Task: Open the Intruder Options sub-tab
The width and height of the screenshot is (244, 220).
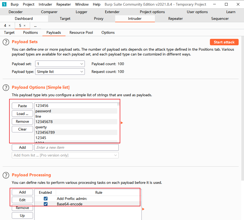Action: (108, 33)
